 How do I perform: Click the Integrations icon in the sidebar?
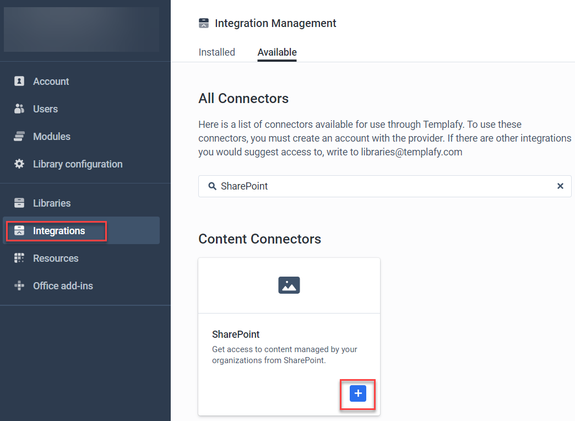point(19,230)
